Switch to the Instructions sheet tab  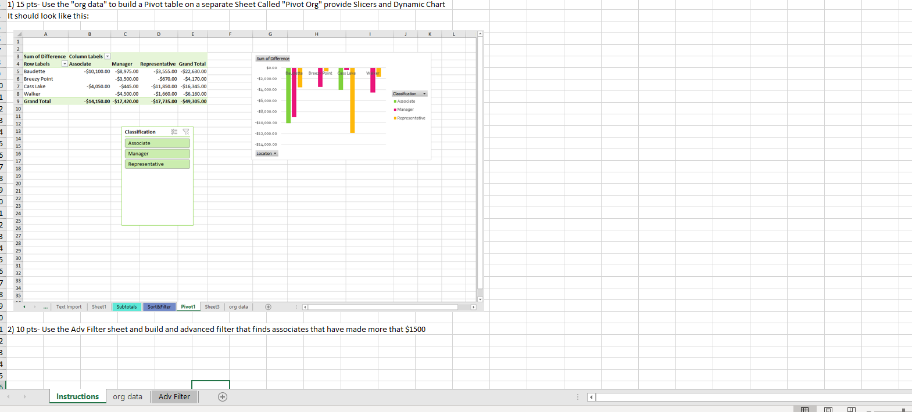click(x=78, y=397)
